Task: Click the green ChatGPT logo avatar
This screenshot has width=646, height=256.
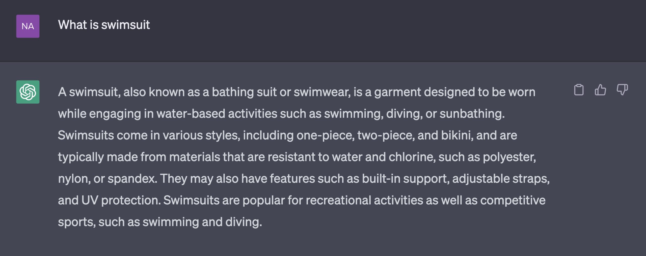Action: point(28,92)
